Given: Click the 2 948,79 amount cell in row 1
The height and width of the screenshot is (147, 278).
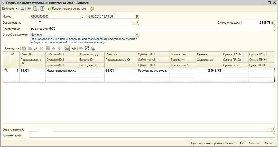Looking at the screenshot, I should (x=209, y=70).
